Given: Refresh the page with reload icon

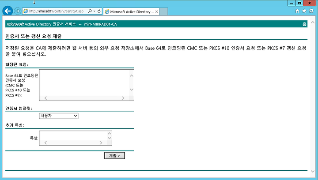Looking at the screenshot, I should coord(99,11).
